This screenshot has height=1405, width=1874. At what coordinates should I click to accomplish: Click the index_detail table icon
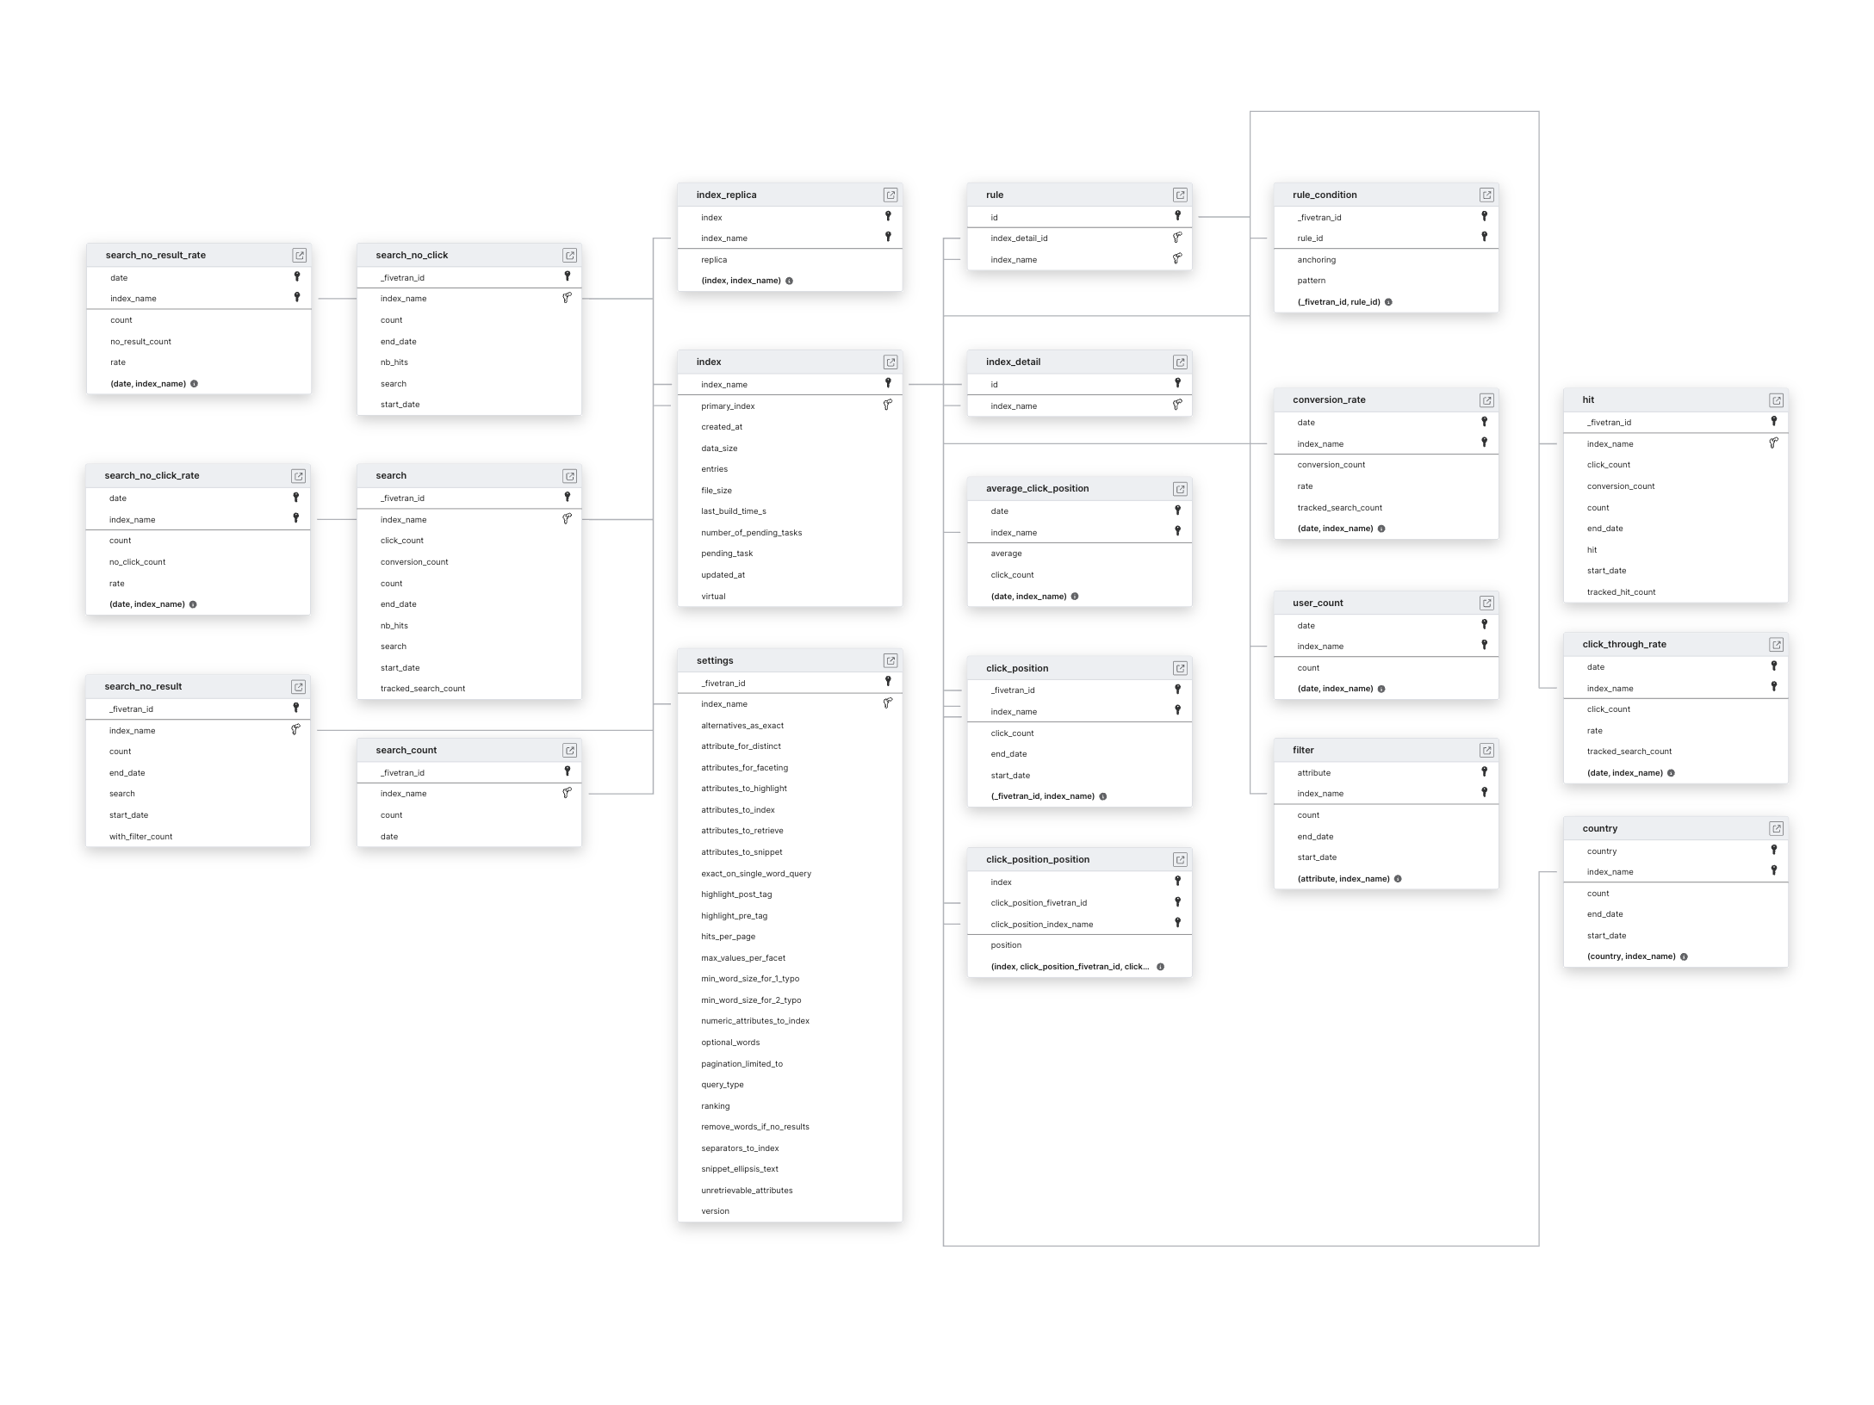coord(1181,362)
